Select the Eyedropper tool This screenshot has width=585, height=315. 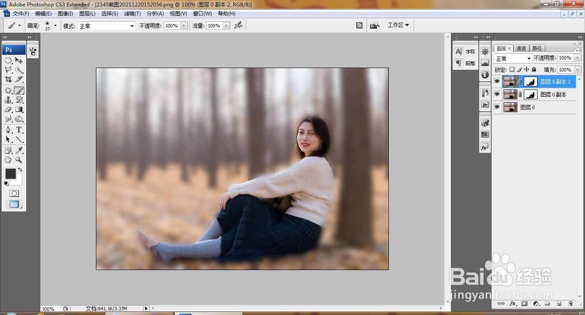19,150
